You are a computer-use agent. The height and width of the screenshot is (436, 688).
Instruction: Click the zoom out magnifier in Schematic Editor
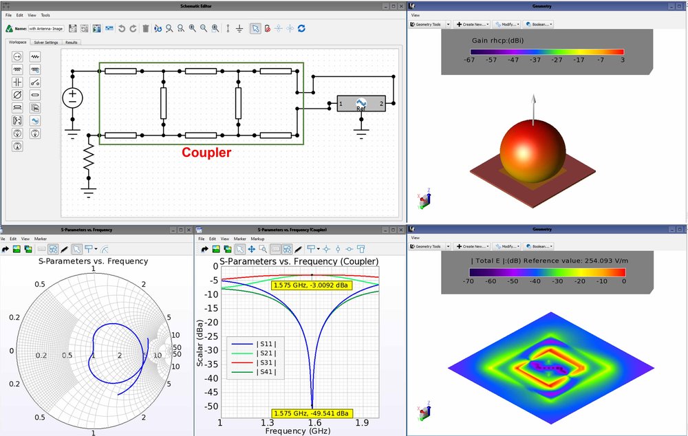pos(204,28)
